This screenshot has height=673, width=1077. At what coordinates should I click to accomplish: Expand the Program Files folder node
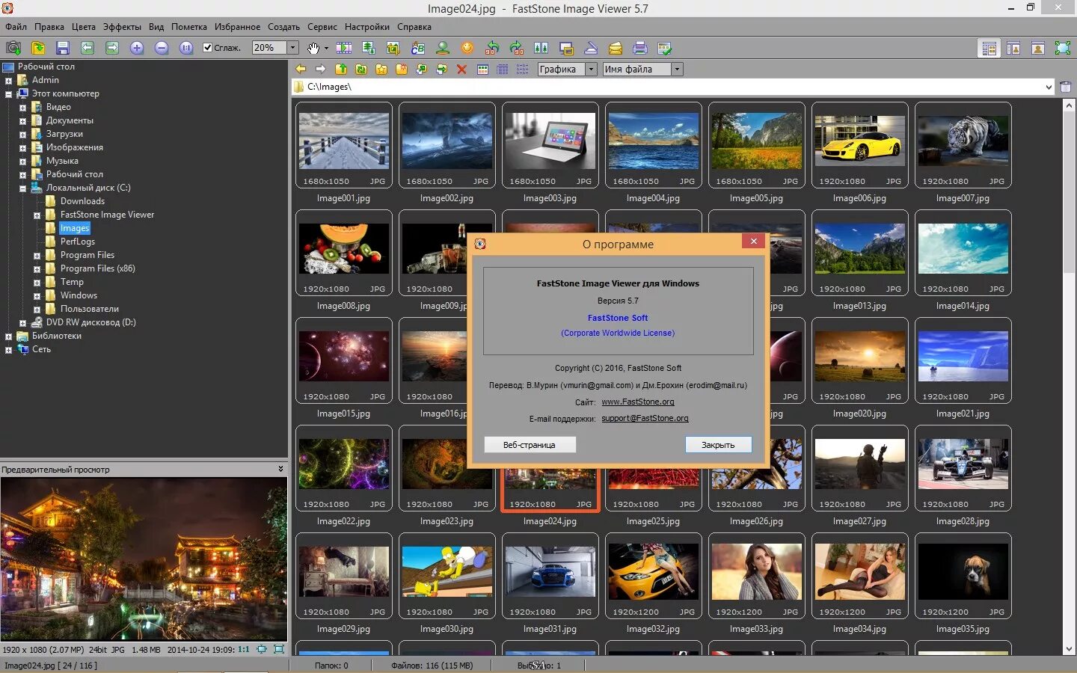37,256
